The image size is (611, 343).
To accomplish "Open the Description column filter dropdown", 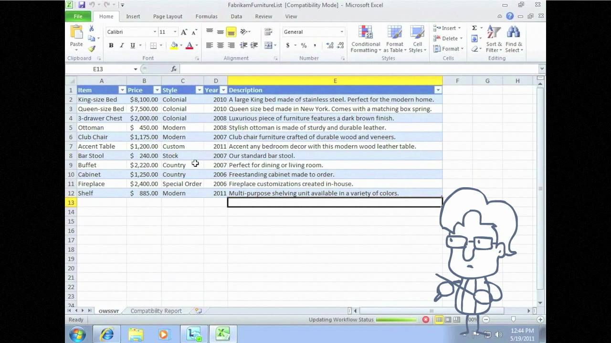I will click(x=438, y=90).
